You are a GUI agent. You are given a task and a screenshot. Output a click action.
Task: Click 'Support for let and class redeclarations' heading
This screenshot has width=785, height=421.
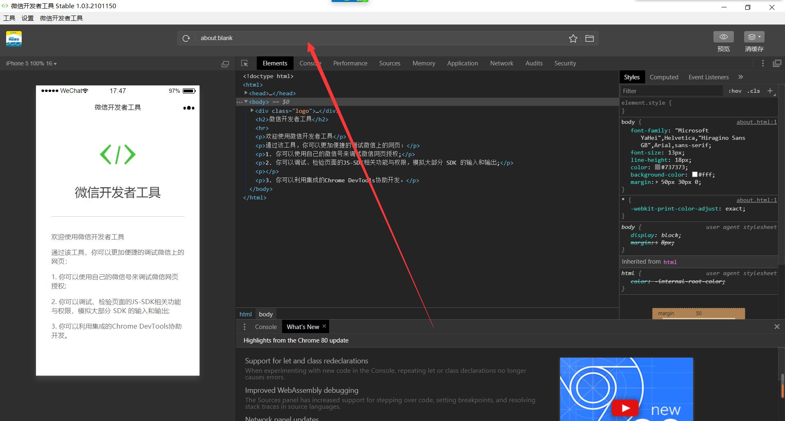(307, 361)
